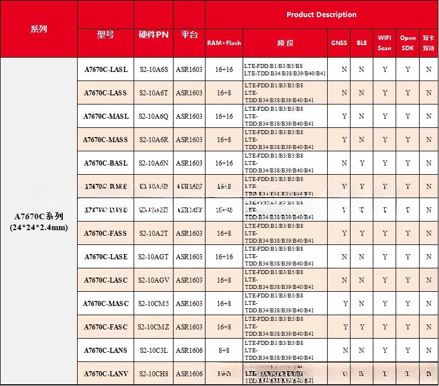Select model cell A7670C-LASL
This screenshot has width=439, height=386.
(x=106, y=70)
